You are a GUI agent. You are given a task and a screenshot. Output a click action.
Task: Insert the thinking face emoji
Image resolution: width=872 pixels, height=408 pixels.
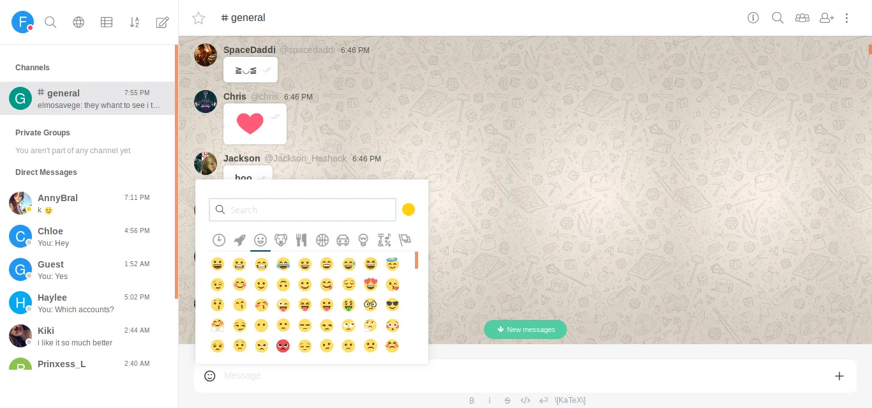[370, 326]
